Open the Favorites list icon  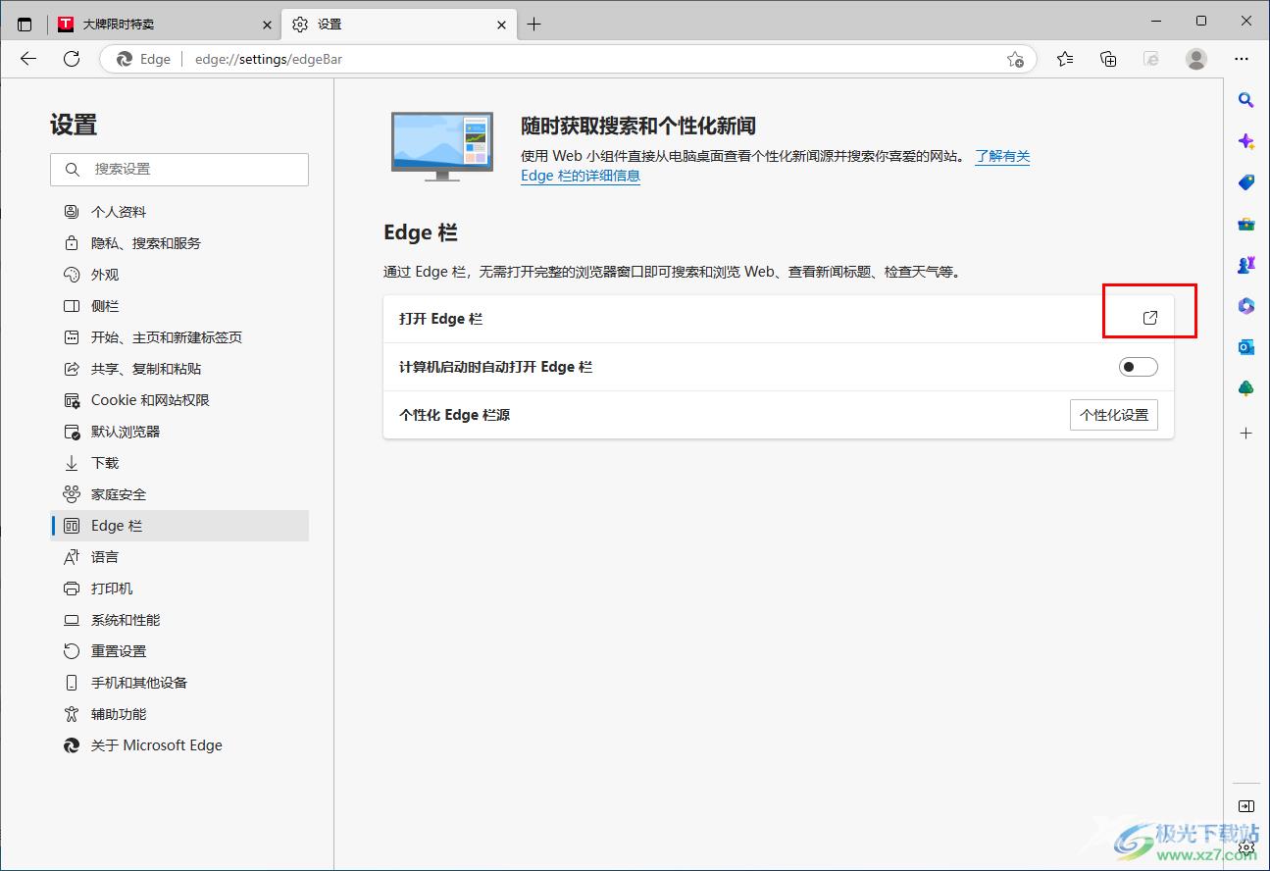1065,59
